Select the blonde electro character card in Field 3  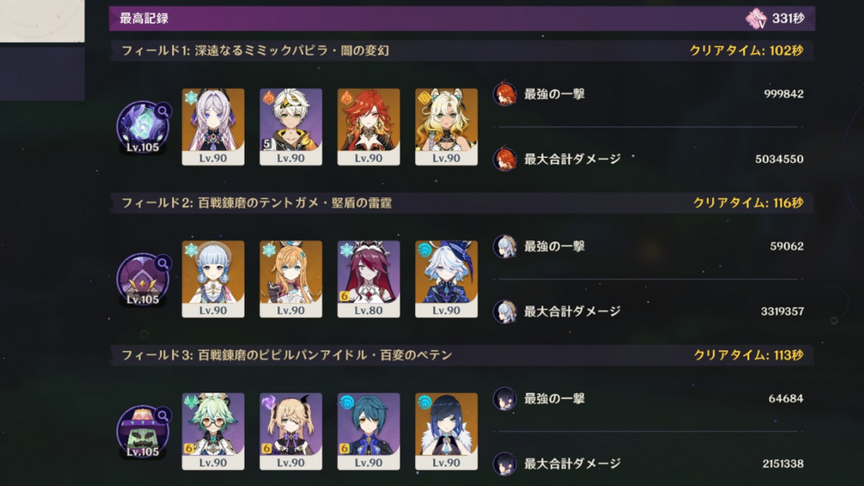click(291, 431)
